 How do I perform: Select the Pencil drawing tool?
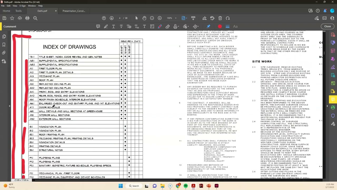coord(160,26)
